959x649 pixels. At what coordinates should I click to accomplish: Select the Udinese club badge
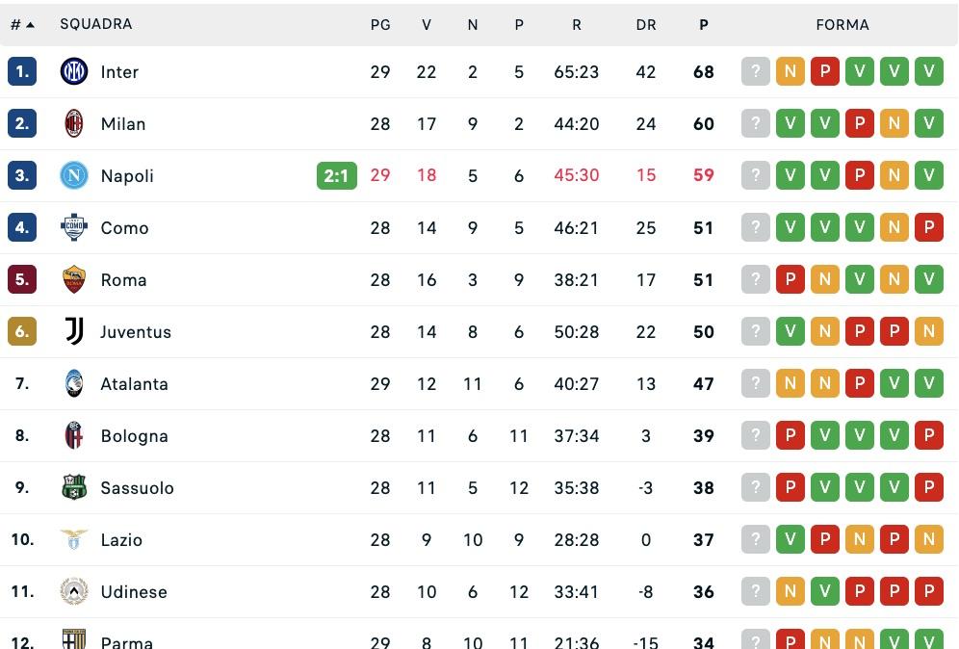(x=74, y=591)
